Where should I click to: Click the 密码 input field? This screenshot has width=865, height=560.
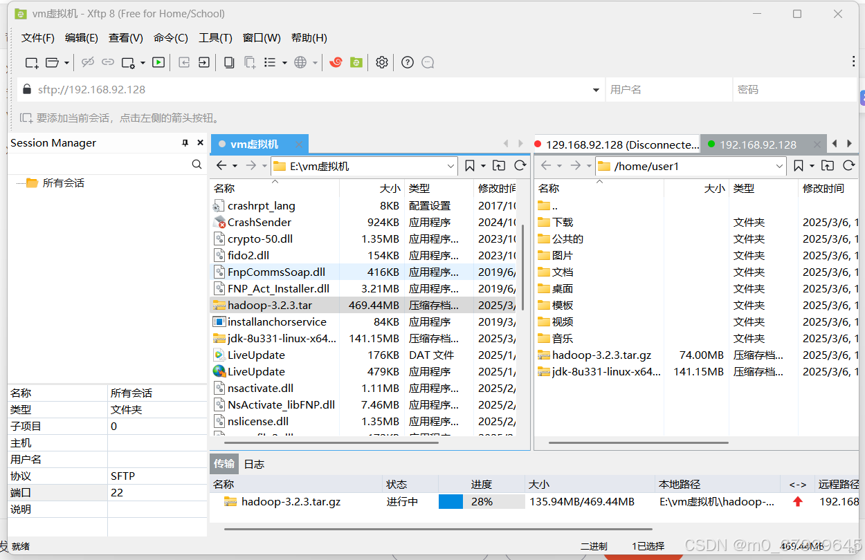coord(794,89)
